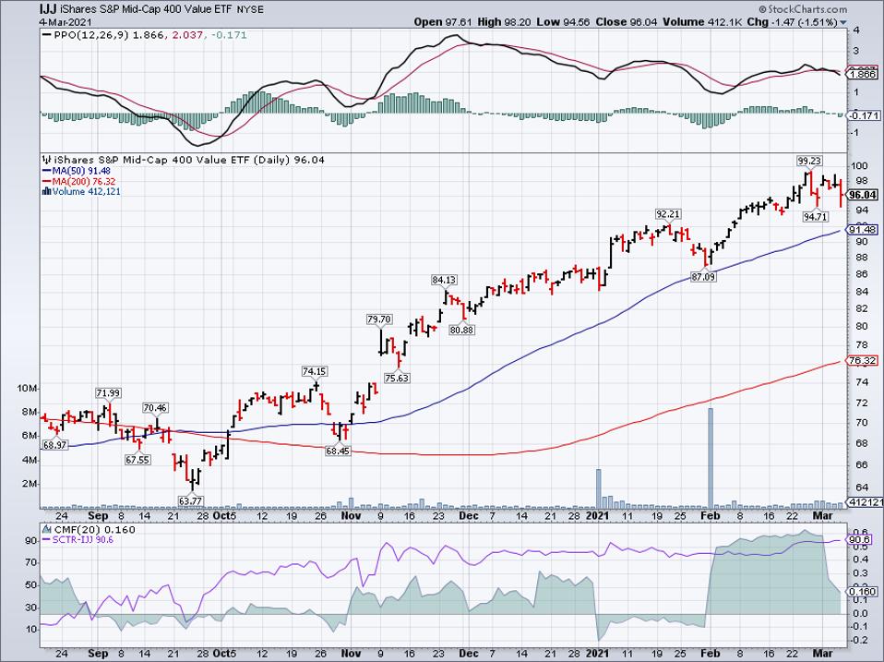Select the MA(50) blue legend line marker
The image size is (884, 662).
[x=46, y=171]
